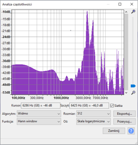Close the Analiza częstotliwości window

tap(132, 4)
